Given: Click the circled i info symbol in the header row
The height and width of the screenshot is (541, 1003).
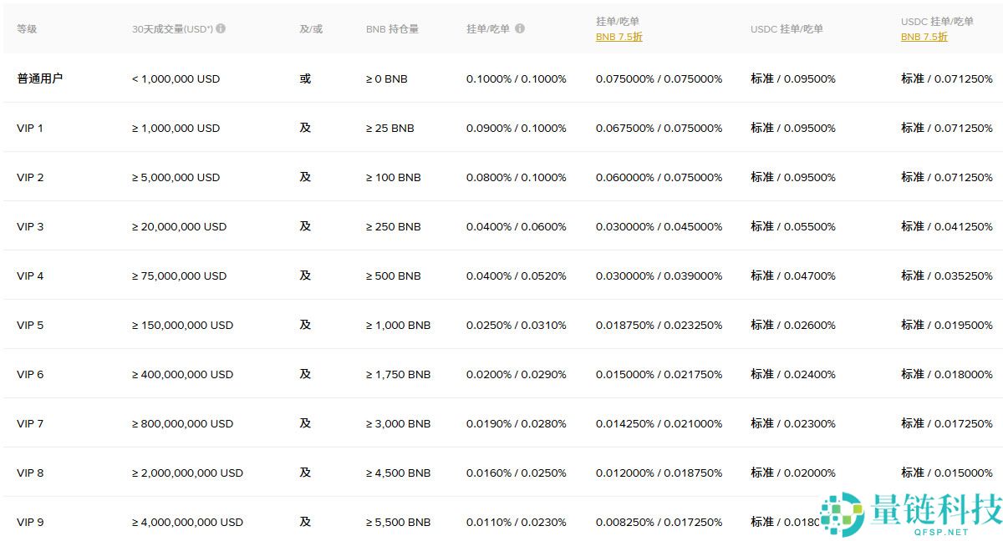Looking at the screenshot, I should [x=221, y=28].
